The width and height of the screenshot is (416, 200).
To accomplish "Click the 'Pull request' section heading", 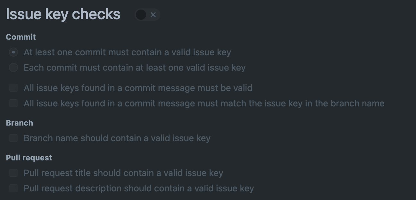I will coord(29,158).
